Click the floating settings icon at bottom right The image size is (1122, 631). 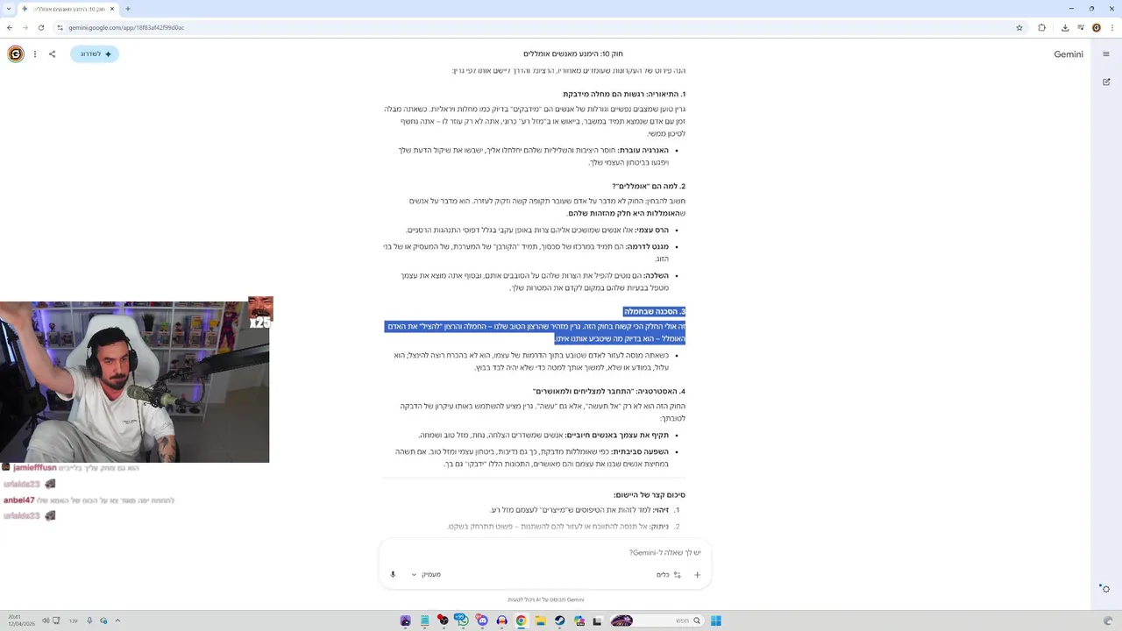[x=1105, y=589]
